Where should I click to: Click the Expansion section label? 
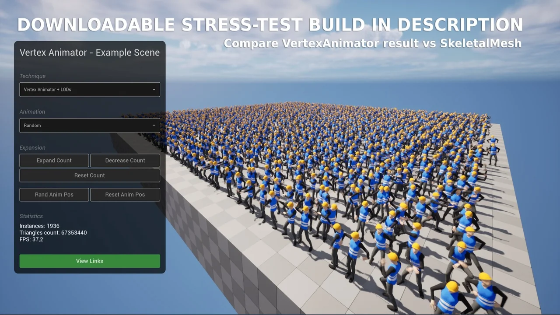click(32, 147)
